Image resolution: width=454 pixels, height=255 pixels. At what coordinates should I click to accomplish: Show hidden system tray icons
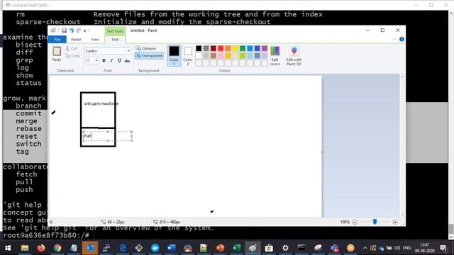tap(365, 248)
